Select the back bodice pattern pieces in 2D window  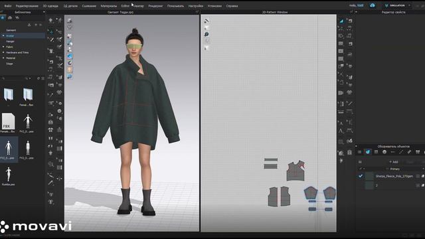(279, 197)
